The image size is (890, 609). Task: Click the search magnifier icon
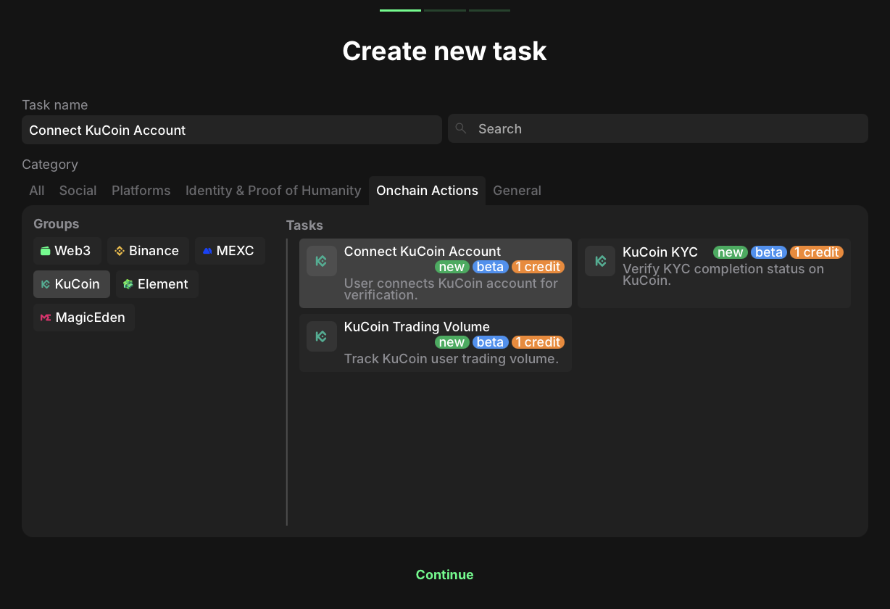pyautogui.click(x=460, y=129)
